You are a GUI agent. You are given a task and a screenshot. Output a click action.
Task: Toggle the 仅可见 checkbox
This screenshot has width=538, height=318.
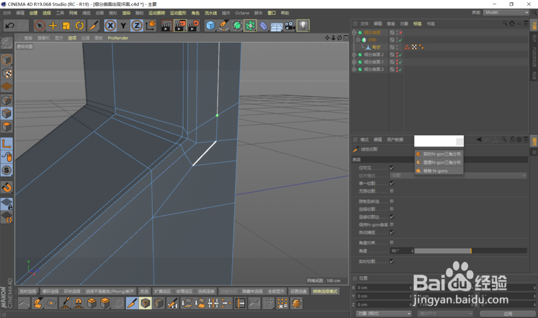tap(392, 168)
